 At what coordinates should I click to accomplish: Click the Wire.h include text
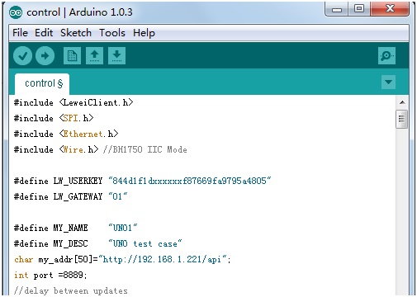click(x=56, y=149)
